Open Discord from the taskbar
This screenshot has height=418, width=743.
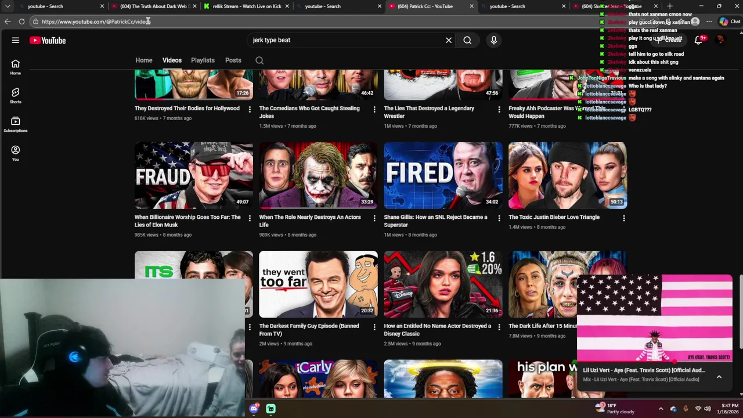tap(254, 409)
